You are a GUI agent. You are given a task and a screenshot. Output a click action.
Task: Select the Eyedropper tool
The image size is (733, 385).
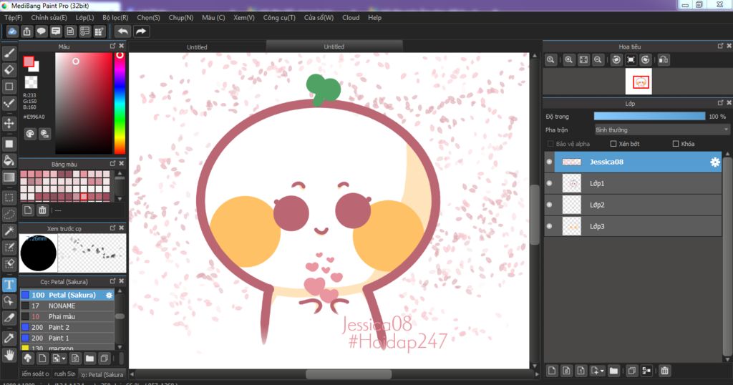click(x=9, y=338)
